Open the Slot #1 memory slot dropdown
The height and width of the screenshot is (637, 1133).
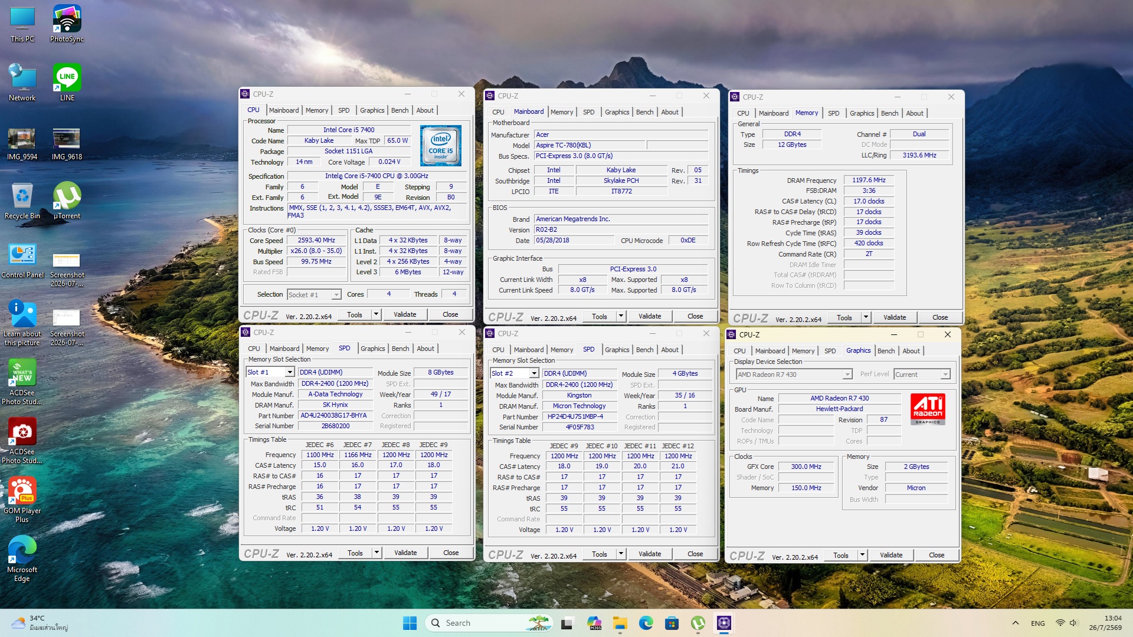tap(270, 372)
